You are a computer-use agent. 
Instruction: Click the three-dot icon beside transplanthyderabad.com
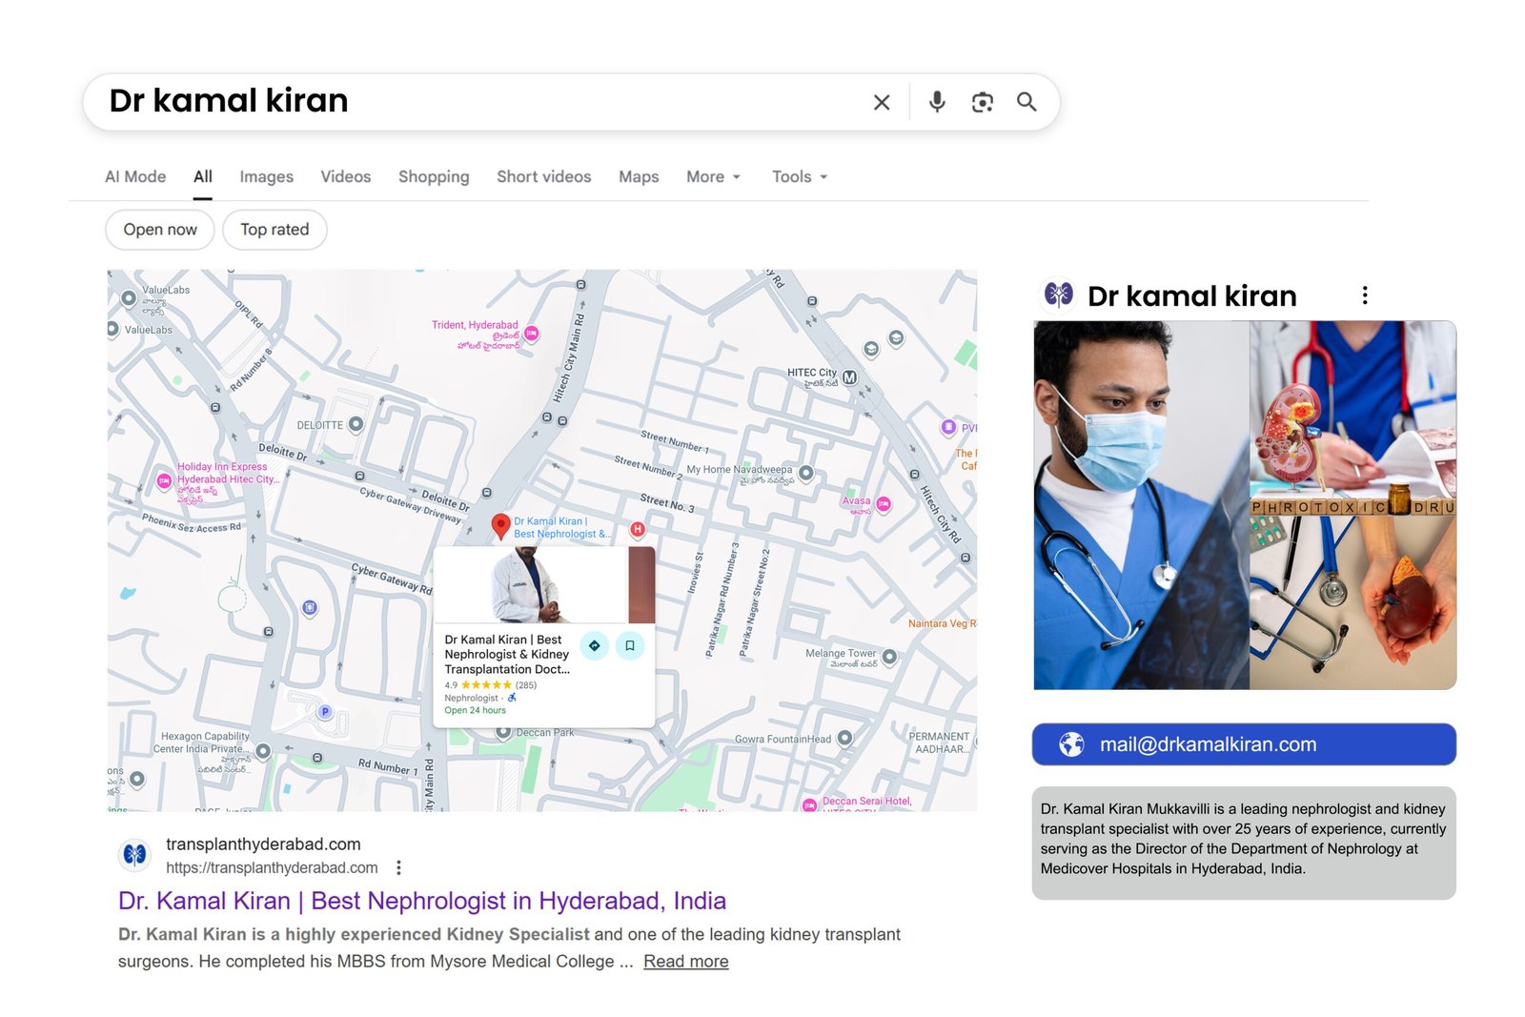point(398,867)
